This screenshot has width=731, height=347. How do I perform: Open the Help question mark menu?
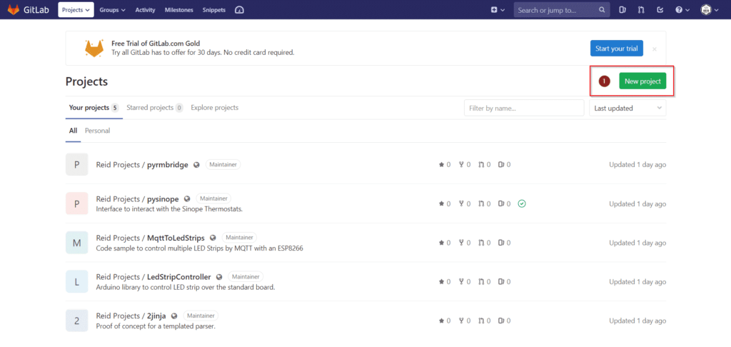(682, 10)
